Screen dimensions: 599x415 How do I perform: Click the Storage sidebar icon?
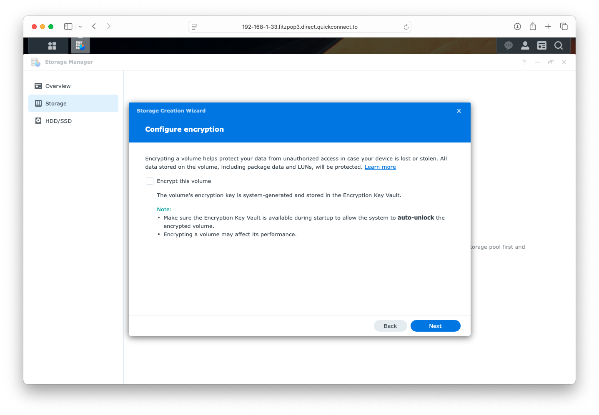38,103
